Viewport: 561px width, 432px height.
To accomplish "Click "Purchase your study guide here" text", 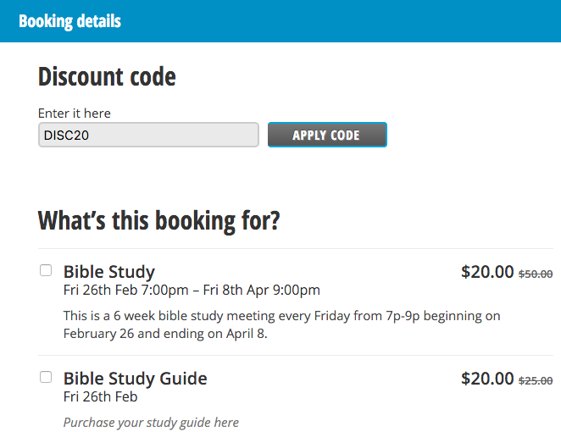I will [x=151, y=422].
